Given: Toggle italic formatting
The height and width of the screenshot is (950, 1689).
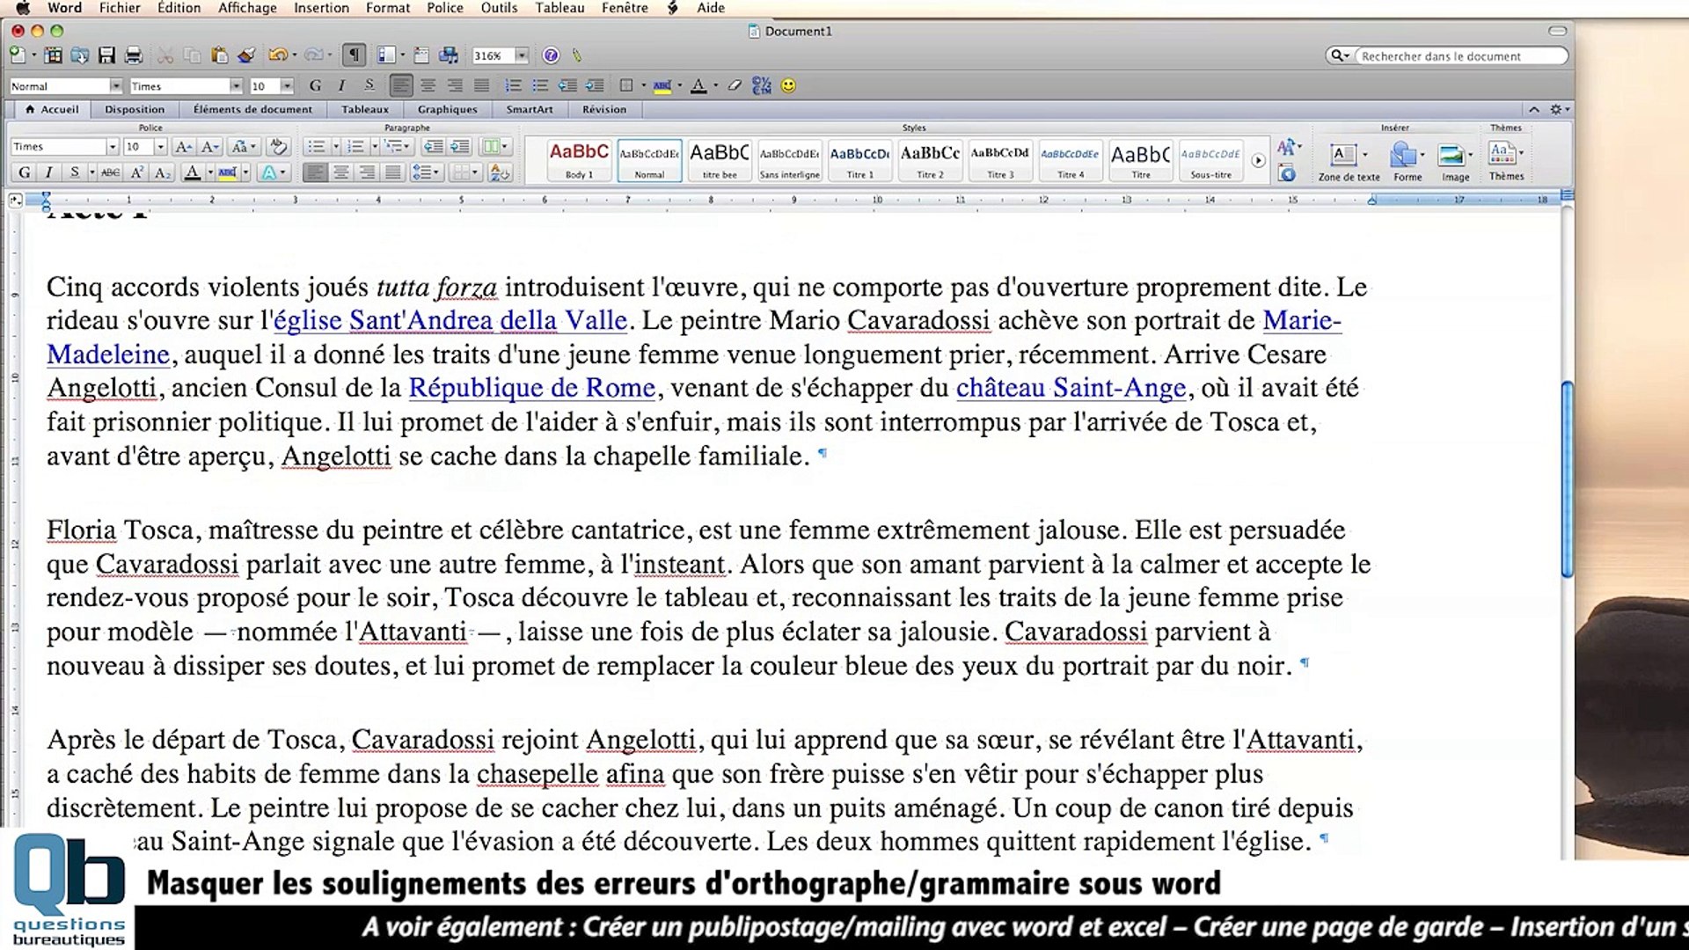Looking at the screenshot, I should point(49,172).
